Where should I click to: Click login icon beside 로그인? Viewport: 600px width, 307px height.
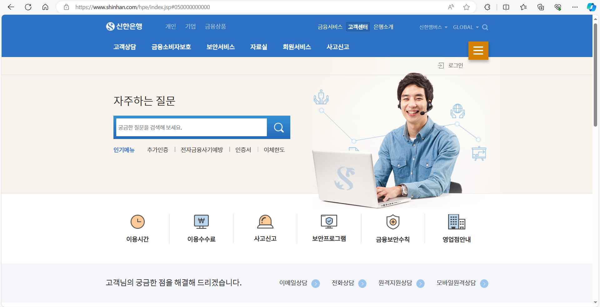[441, 65]
